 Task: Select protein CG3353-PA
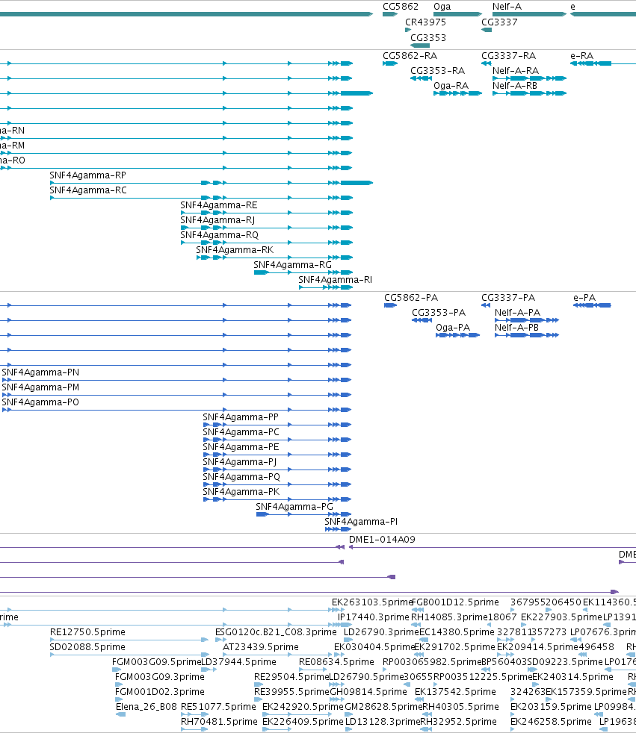coord(439,313)
